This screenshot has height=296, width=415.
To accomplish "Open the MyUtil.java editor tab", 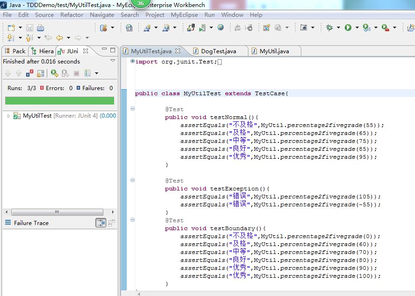I will coord(274,51).
